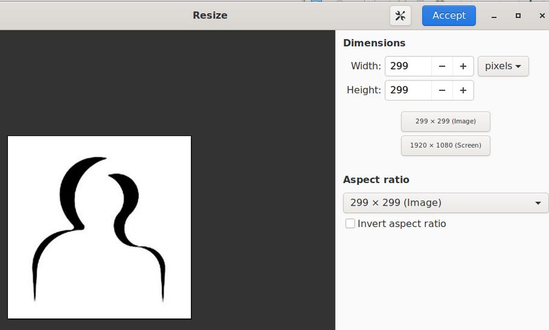
Task: Enable the Invert aspect ratio checkbox
Action: 350,224
